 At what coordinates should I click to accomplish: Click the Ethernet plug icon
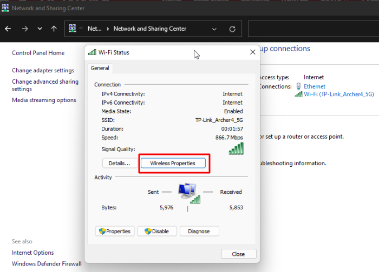pos(298,86)
